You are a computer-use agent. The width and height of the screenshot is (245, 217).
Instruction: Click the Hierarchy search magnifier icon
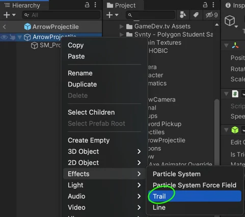26,15
